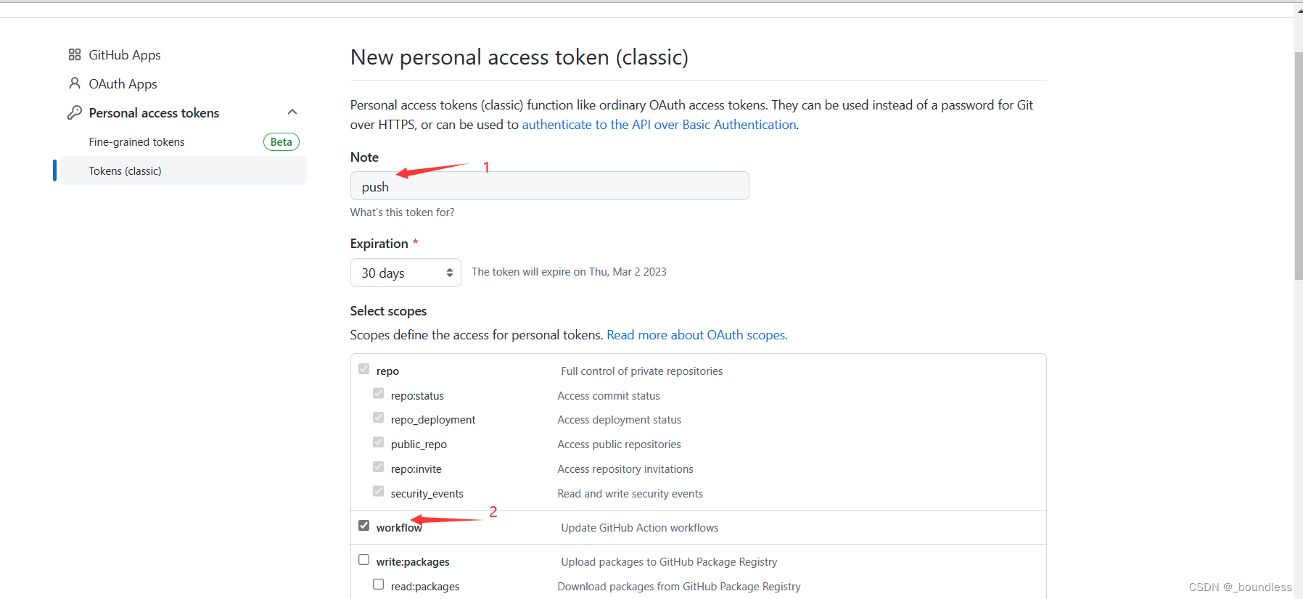
Task: Uncheck the workflow scope checkbox
Action: tap(363, 524)
